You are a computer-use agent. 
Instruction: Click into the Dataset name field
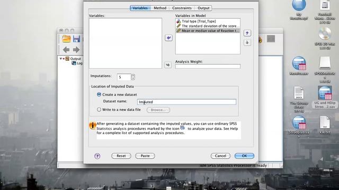point(186,102)
